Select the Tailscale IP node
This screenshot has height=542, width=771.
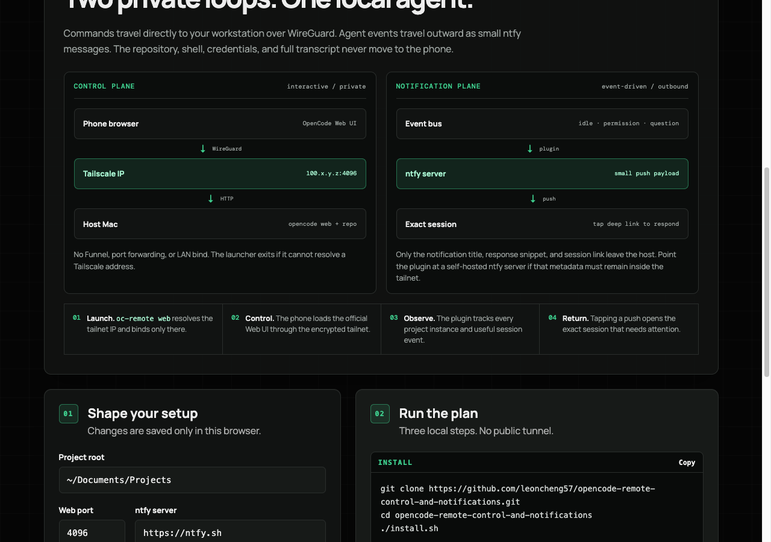220,173
